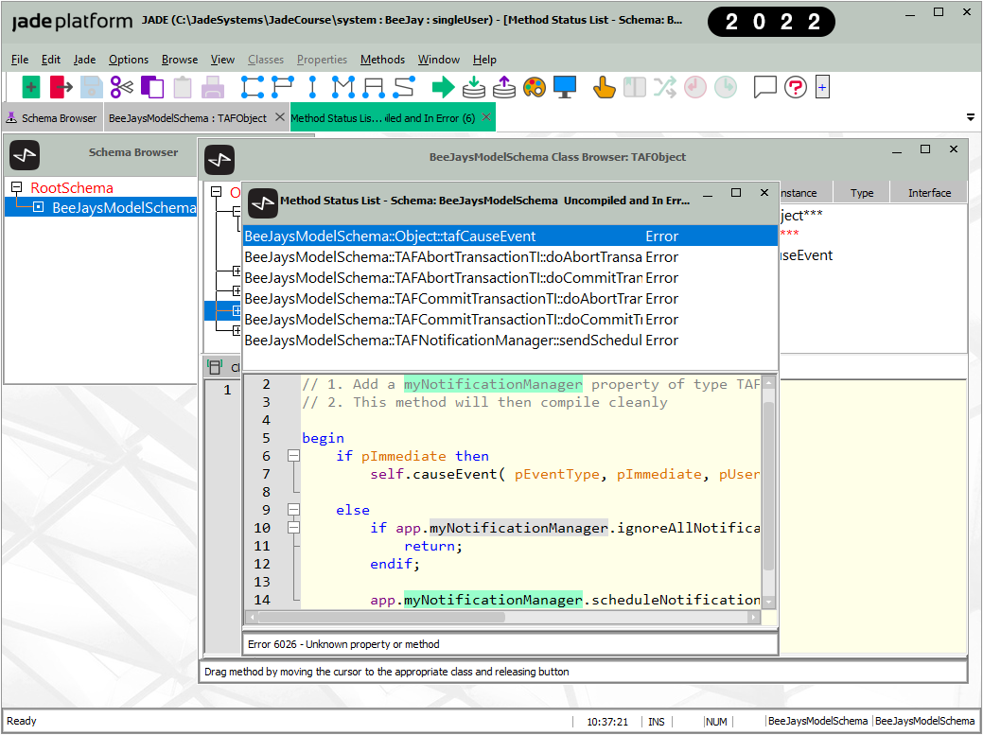Image resolution: width=983 pixels, height=735 pixels.
Task: Click the speech bubble toolbar icon
Action: click(x=764, y=88)
